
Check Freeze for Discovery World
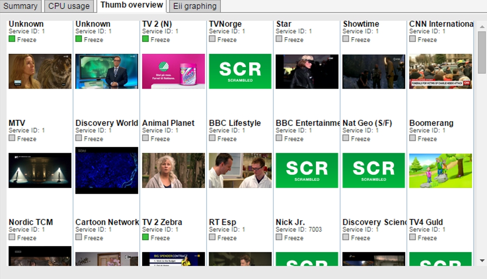click(79, 138)
